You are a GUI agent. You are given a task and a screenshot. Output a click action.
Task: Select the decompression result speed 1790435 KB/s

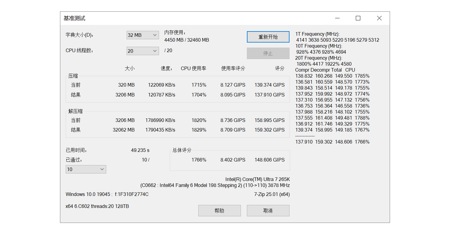click(x=160, y=130)
